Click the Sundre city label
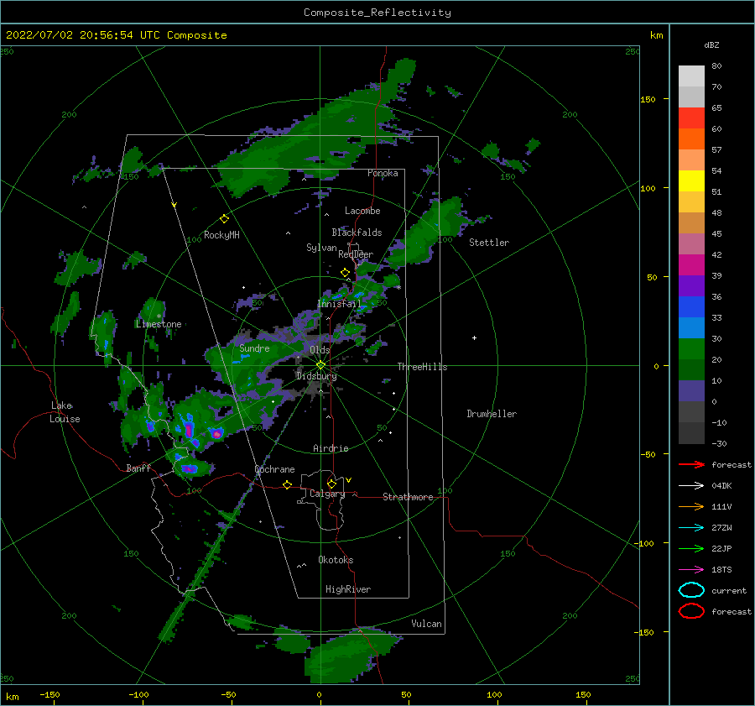 pos(254,348)
